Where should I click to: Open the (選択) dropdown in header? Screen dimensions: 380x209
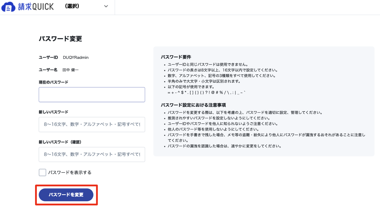click(x=87, y=6)
